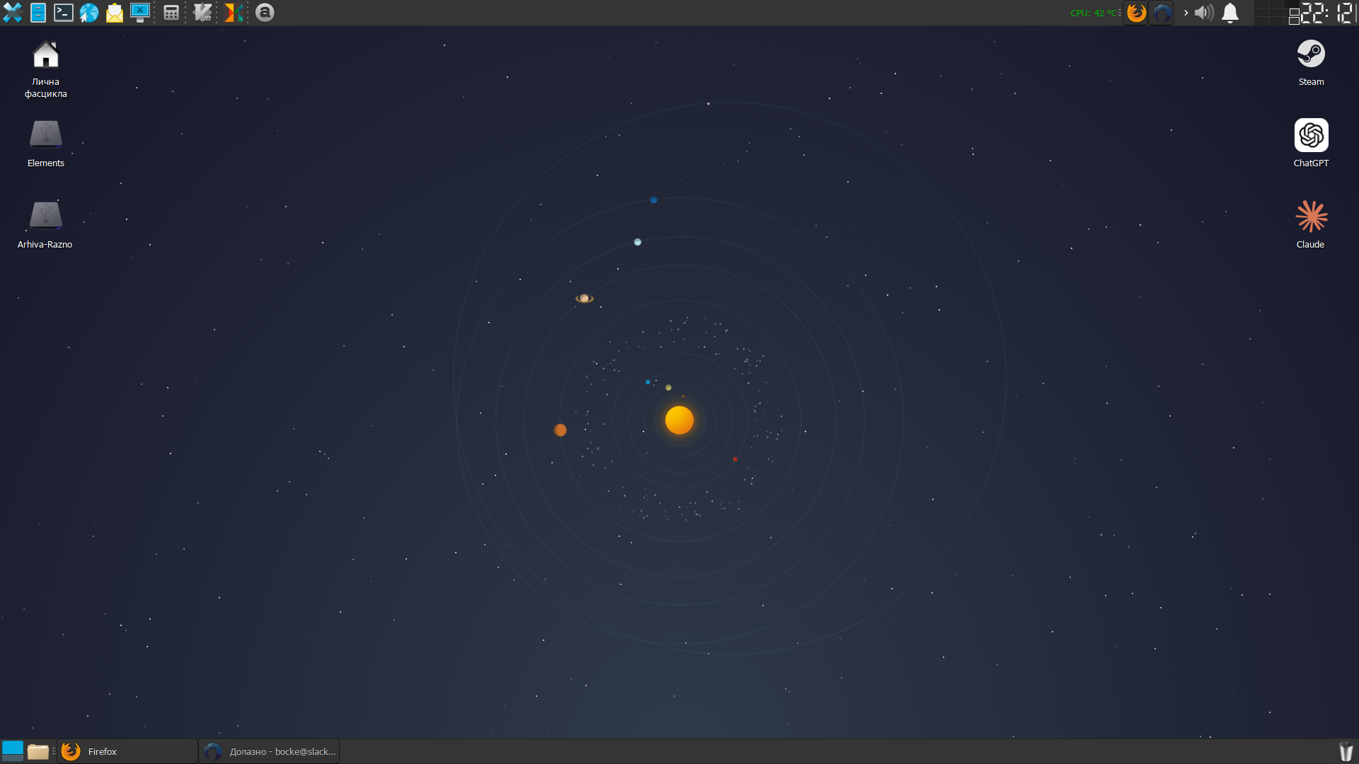Screen dimensions: 1359x764
Task: Toggle the notifications bell icon
Action: (1230, 13)
